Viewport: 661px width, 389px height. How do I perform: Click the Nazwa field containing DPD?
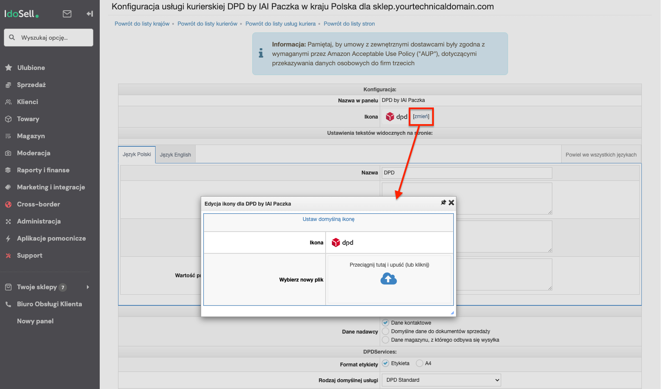pos(467,173)
